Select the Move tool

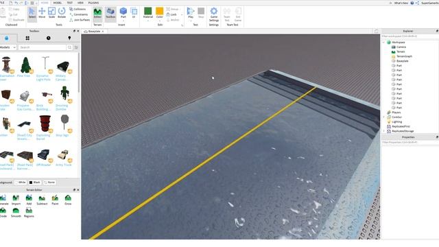tap(42, 13)
